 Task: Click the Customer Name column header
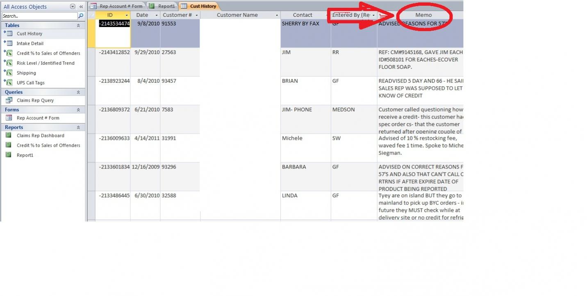coord(240,15)
